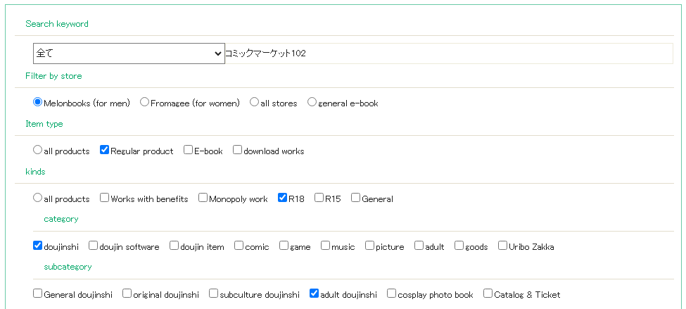Uncheck the adult doujinshi subcategory
686x309 pixels.
click(x=314, y=294)
